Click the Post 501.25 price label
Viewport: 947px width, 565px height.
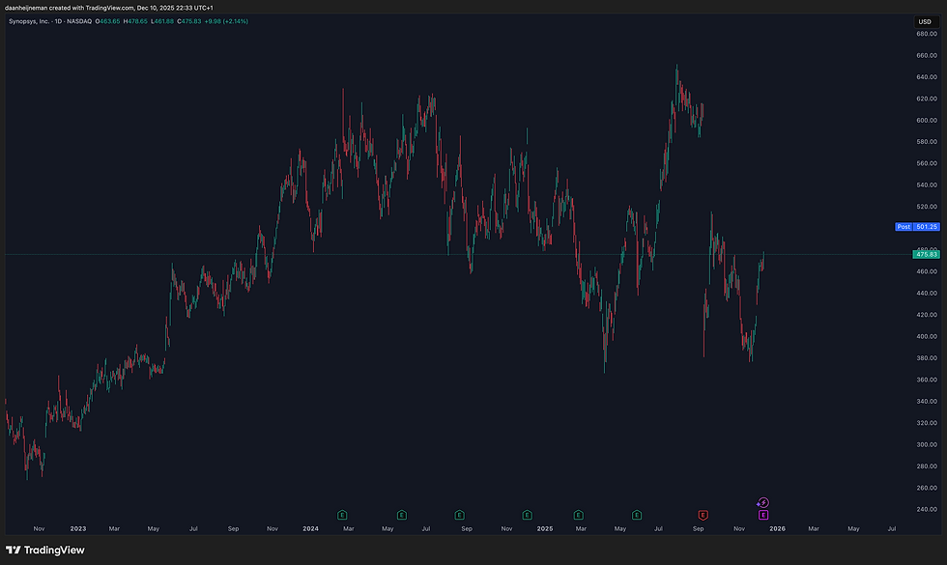point(917,227)
